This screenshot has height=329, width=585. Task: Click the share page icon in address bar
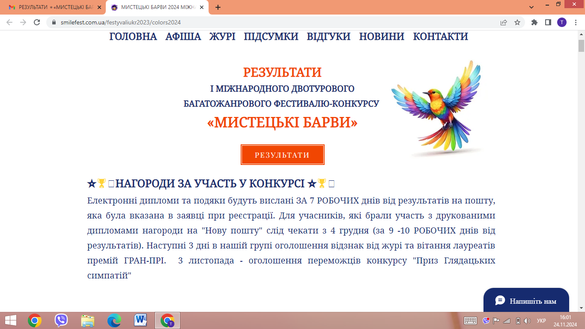click(x=504, y=22)
